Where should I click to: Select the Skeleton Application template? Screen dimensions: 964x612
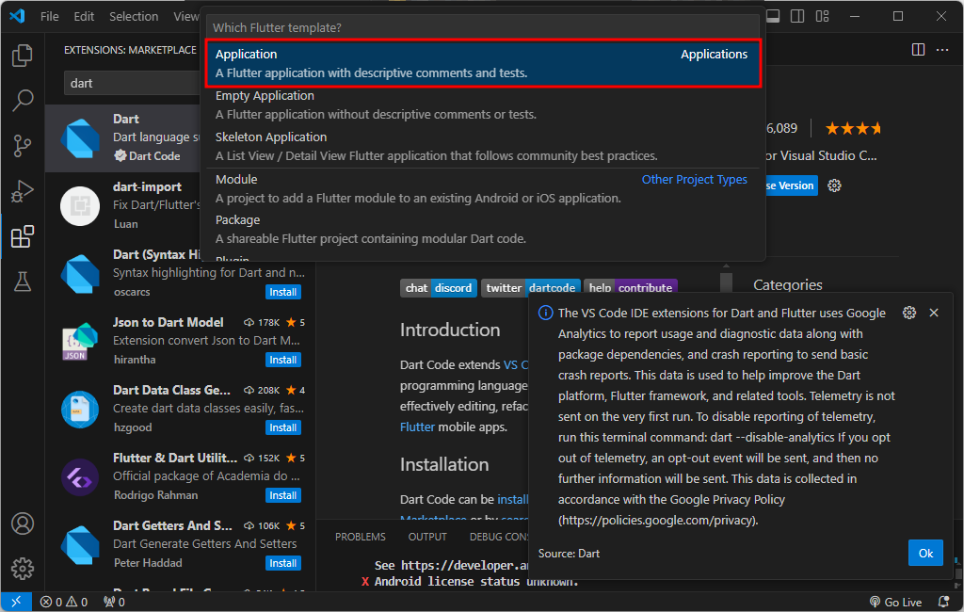coord(483,146)
